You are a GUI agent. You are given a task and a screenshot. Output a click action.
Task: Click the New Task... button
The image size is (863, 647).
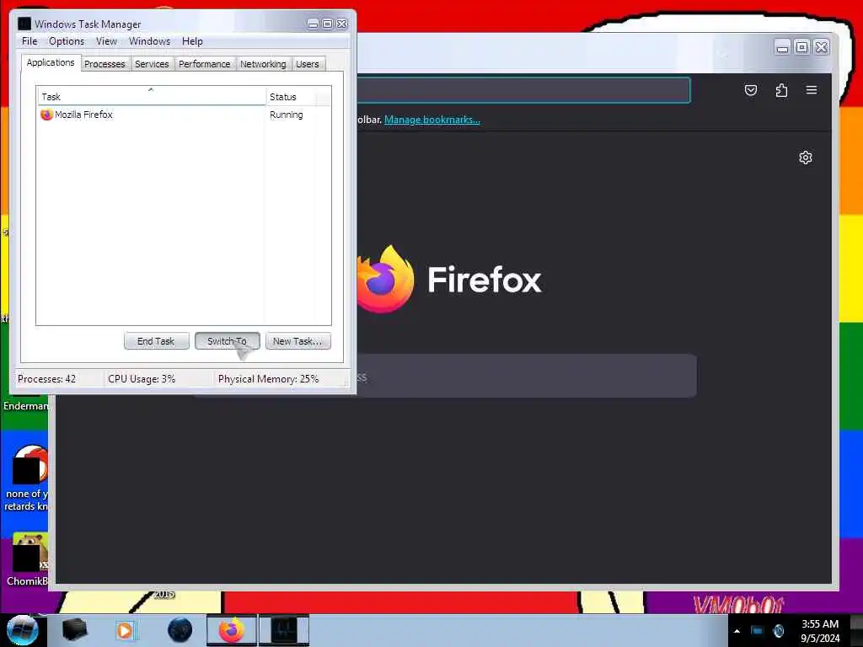click(x=297, y=341)
